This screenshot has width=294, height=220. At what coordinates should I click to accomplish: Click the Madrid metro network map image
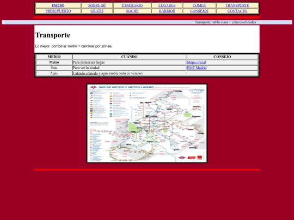tap(147, 123)
